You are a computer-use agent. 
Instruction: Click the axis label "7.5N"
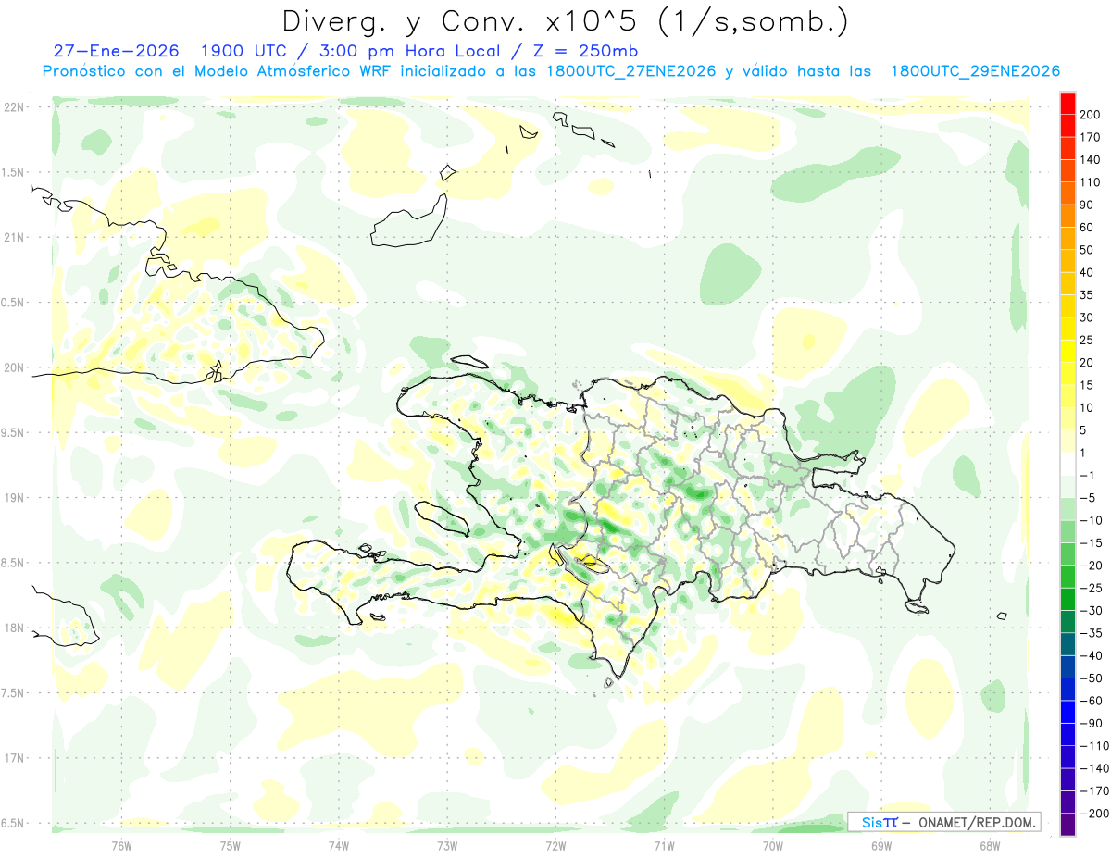click(14, 693)
